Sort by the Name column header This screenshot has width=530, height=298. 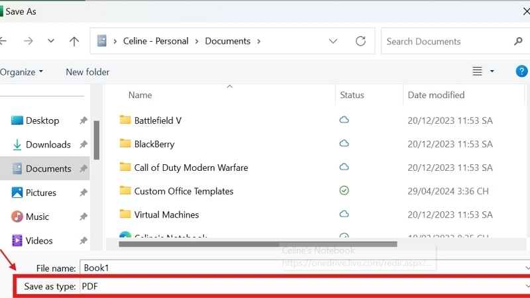pos(140,95)
